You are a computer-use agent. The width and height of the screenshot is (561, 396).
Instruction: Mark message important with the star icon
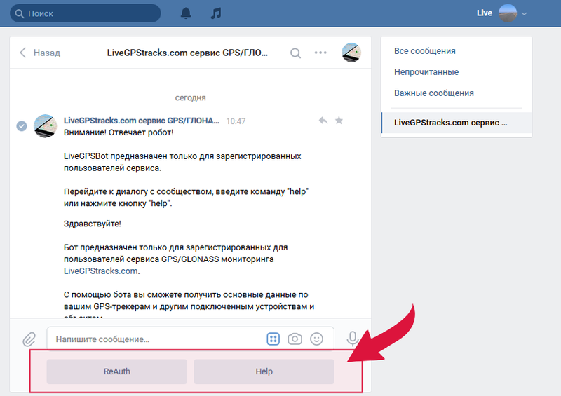339,121
